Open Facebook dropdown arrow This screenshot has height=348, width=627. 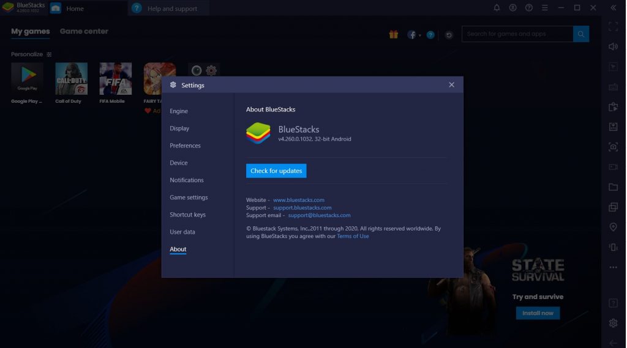pyautogui.click(x=419, y=35)
